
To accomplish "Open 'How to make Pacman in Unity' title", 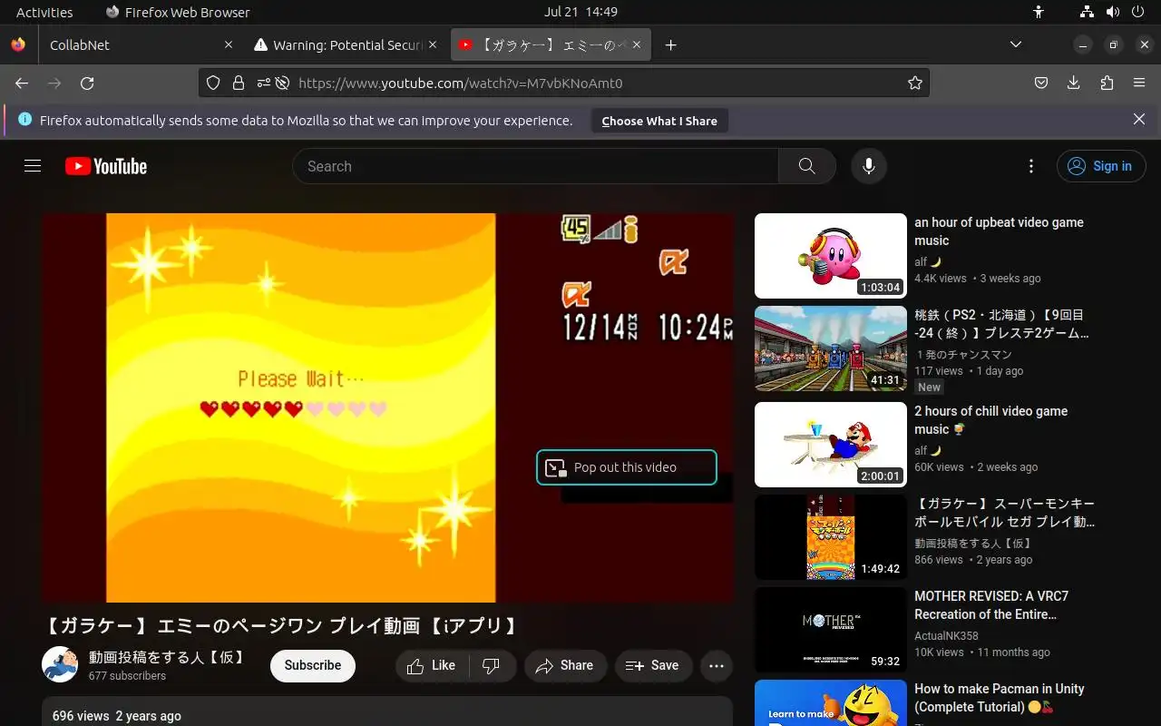I will (x=999, y=698).
